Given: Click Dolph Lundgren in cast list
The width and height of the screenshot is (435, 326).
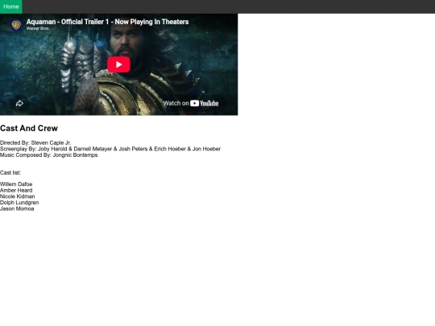Looking at the screenshot, I should click(19, 202).
